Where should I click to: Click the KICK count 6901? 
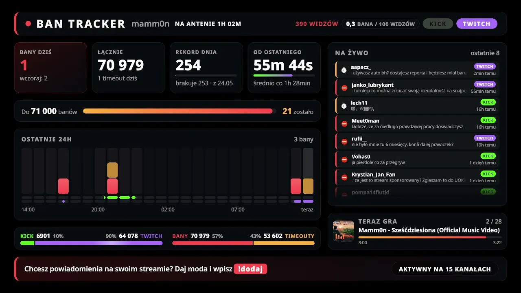(43, 236)
